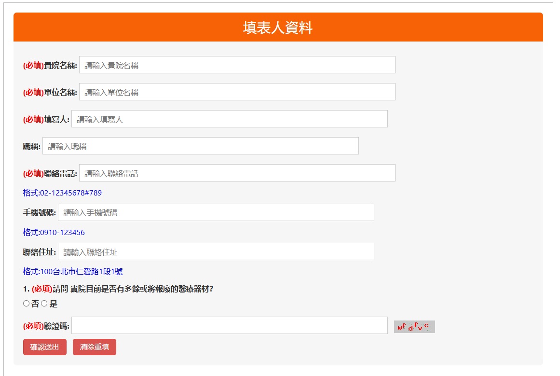This screenshot has height=376, width=560.
Task: Click the 職稱 field label
Action: (31, 147)
